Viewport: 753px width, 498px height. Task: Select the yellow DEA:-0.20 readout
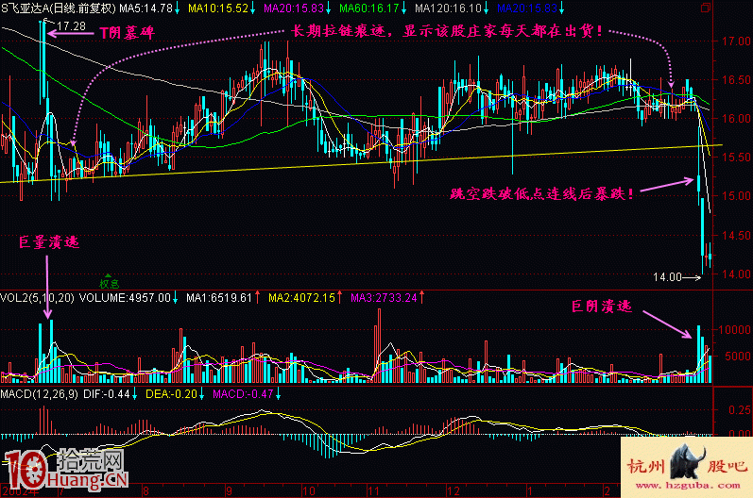pos(171,394)
